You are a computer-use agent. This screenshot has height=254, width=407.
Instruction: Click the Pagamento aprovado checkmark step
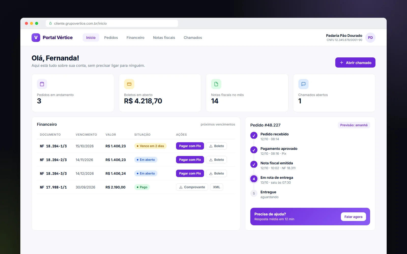click(x=254, y=150)
